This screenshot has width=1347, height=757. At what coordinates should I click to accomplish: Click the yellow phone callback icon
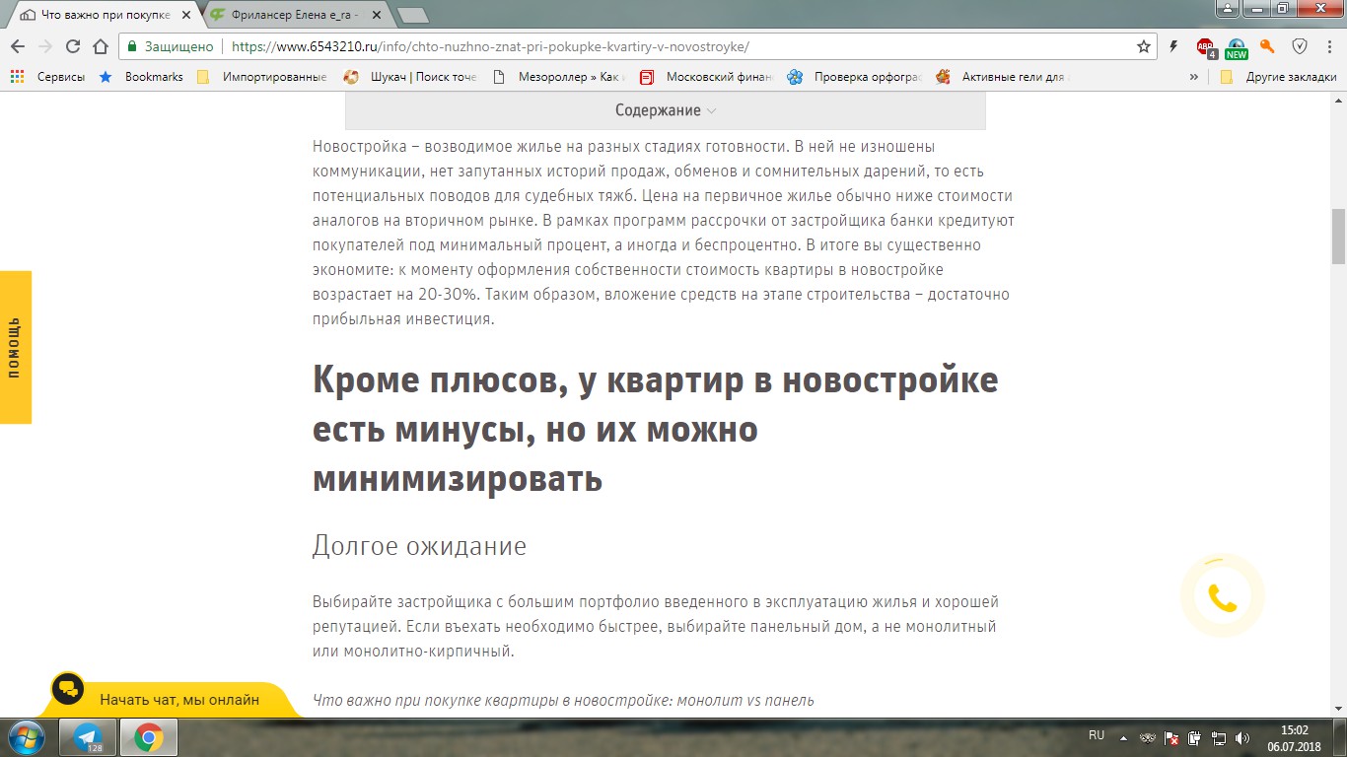(1222, 596)
